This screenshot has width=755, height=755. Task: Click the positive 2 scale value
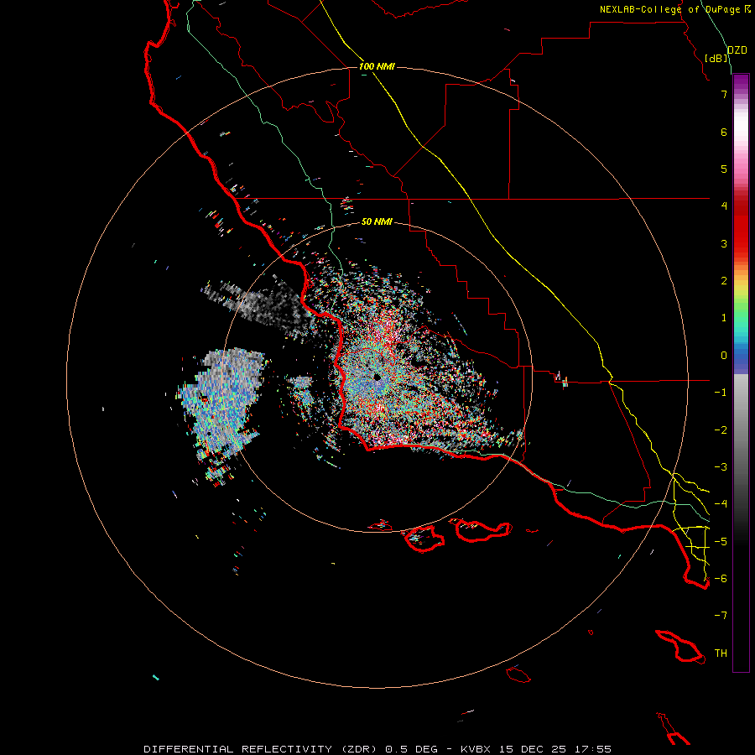[724, 281]
